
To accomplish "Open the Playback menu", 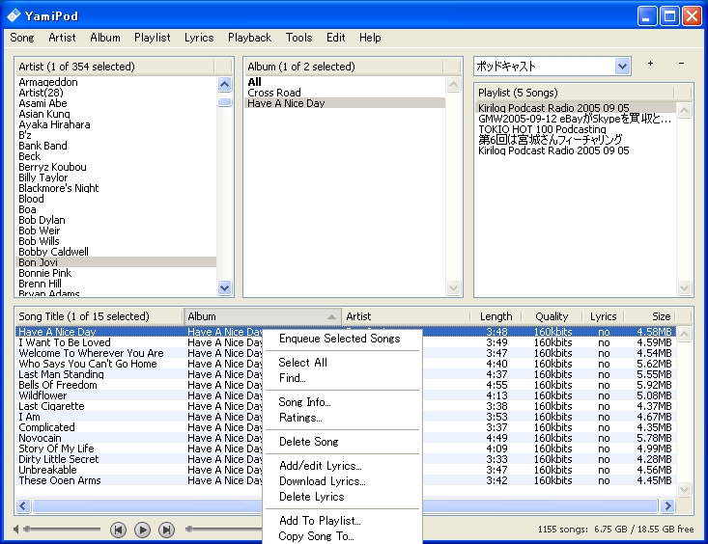I will [x=250, y=38].
